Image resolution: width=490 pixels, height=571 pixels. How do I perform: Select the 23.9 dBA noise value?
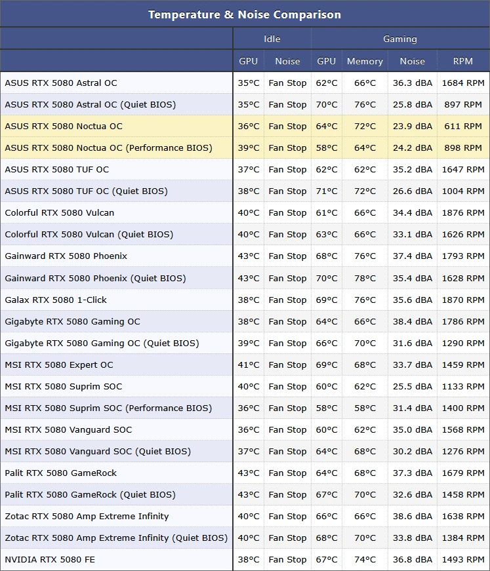pyautogui.click(x=413, y=127)
